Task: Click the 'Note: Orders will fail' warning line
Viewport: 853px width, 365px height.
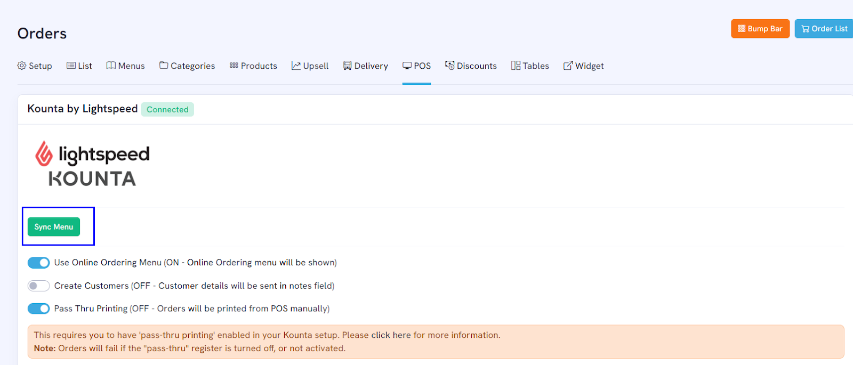Action: click(190, 348)
